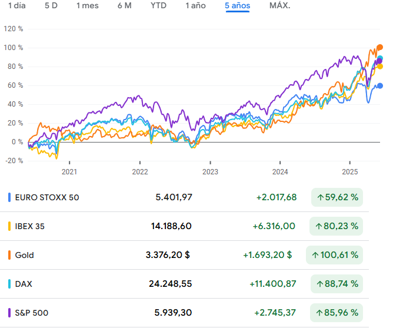Screen dimensions: 393x331
Task: Show the 1 año chart range
Action: 195,6
